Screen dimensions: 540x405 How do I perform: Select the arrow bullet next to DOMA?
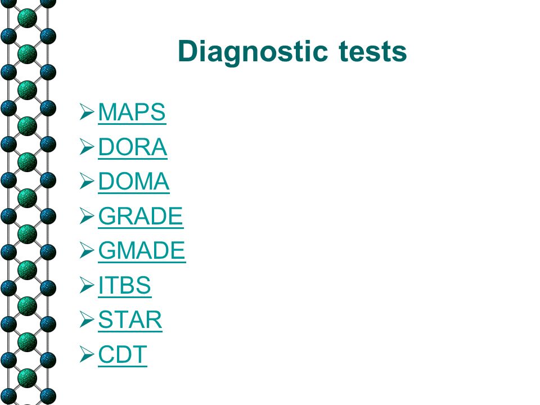click(x=87, y=181)
